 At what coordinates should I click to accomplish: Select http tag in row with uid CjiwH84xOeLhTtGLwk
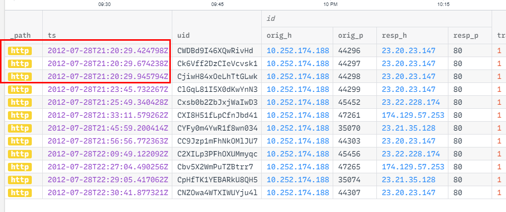[20, 76]
